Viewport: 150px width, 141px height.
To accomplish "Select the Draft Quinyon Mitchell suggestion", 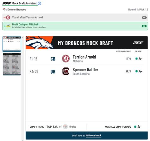I will point(75,26).
